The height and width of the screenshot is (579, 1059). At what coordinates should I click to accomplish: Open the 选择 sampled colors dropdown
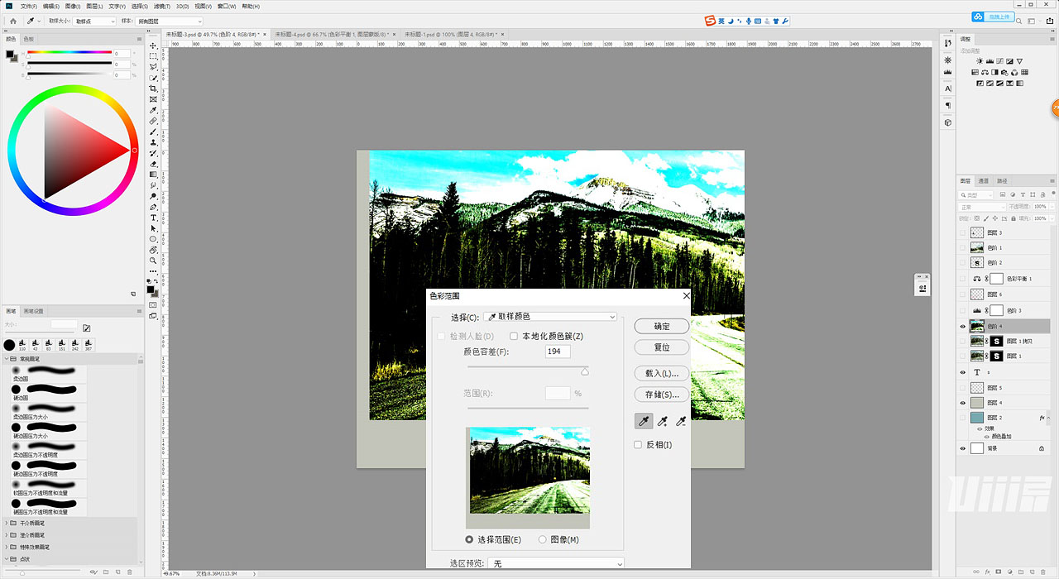click(x=550, y=316)
